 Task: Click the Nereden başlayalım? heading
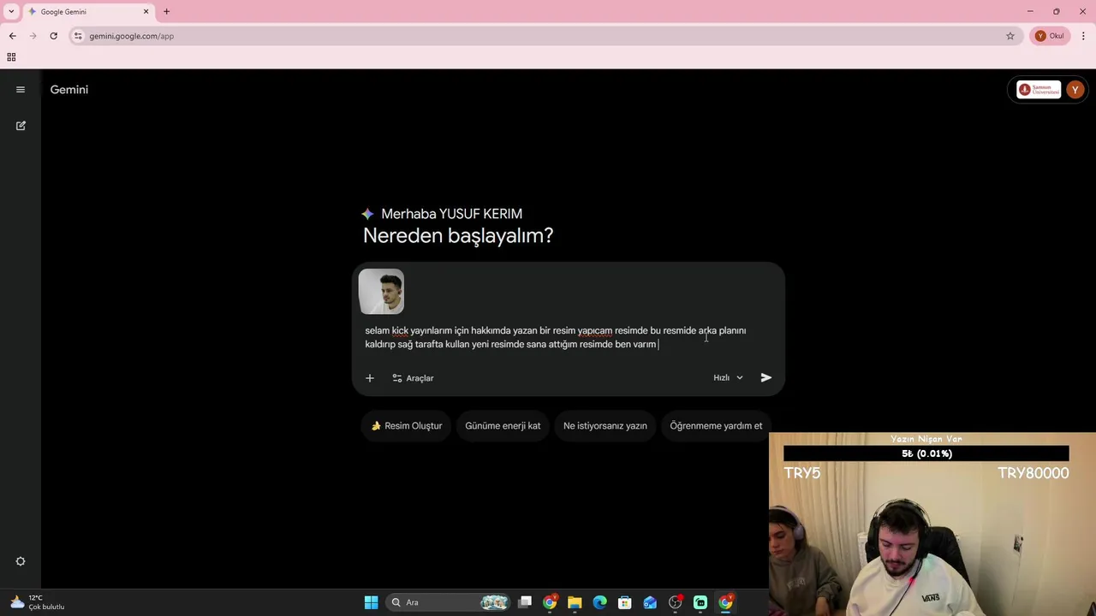coord(458,236)
